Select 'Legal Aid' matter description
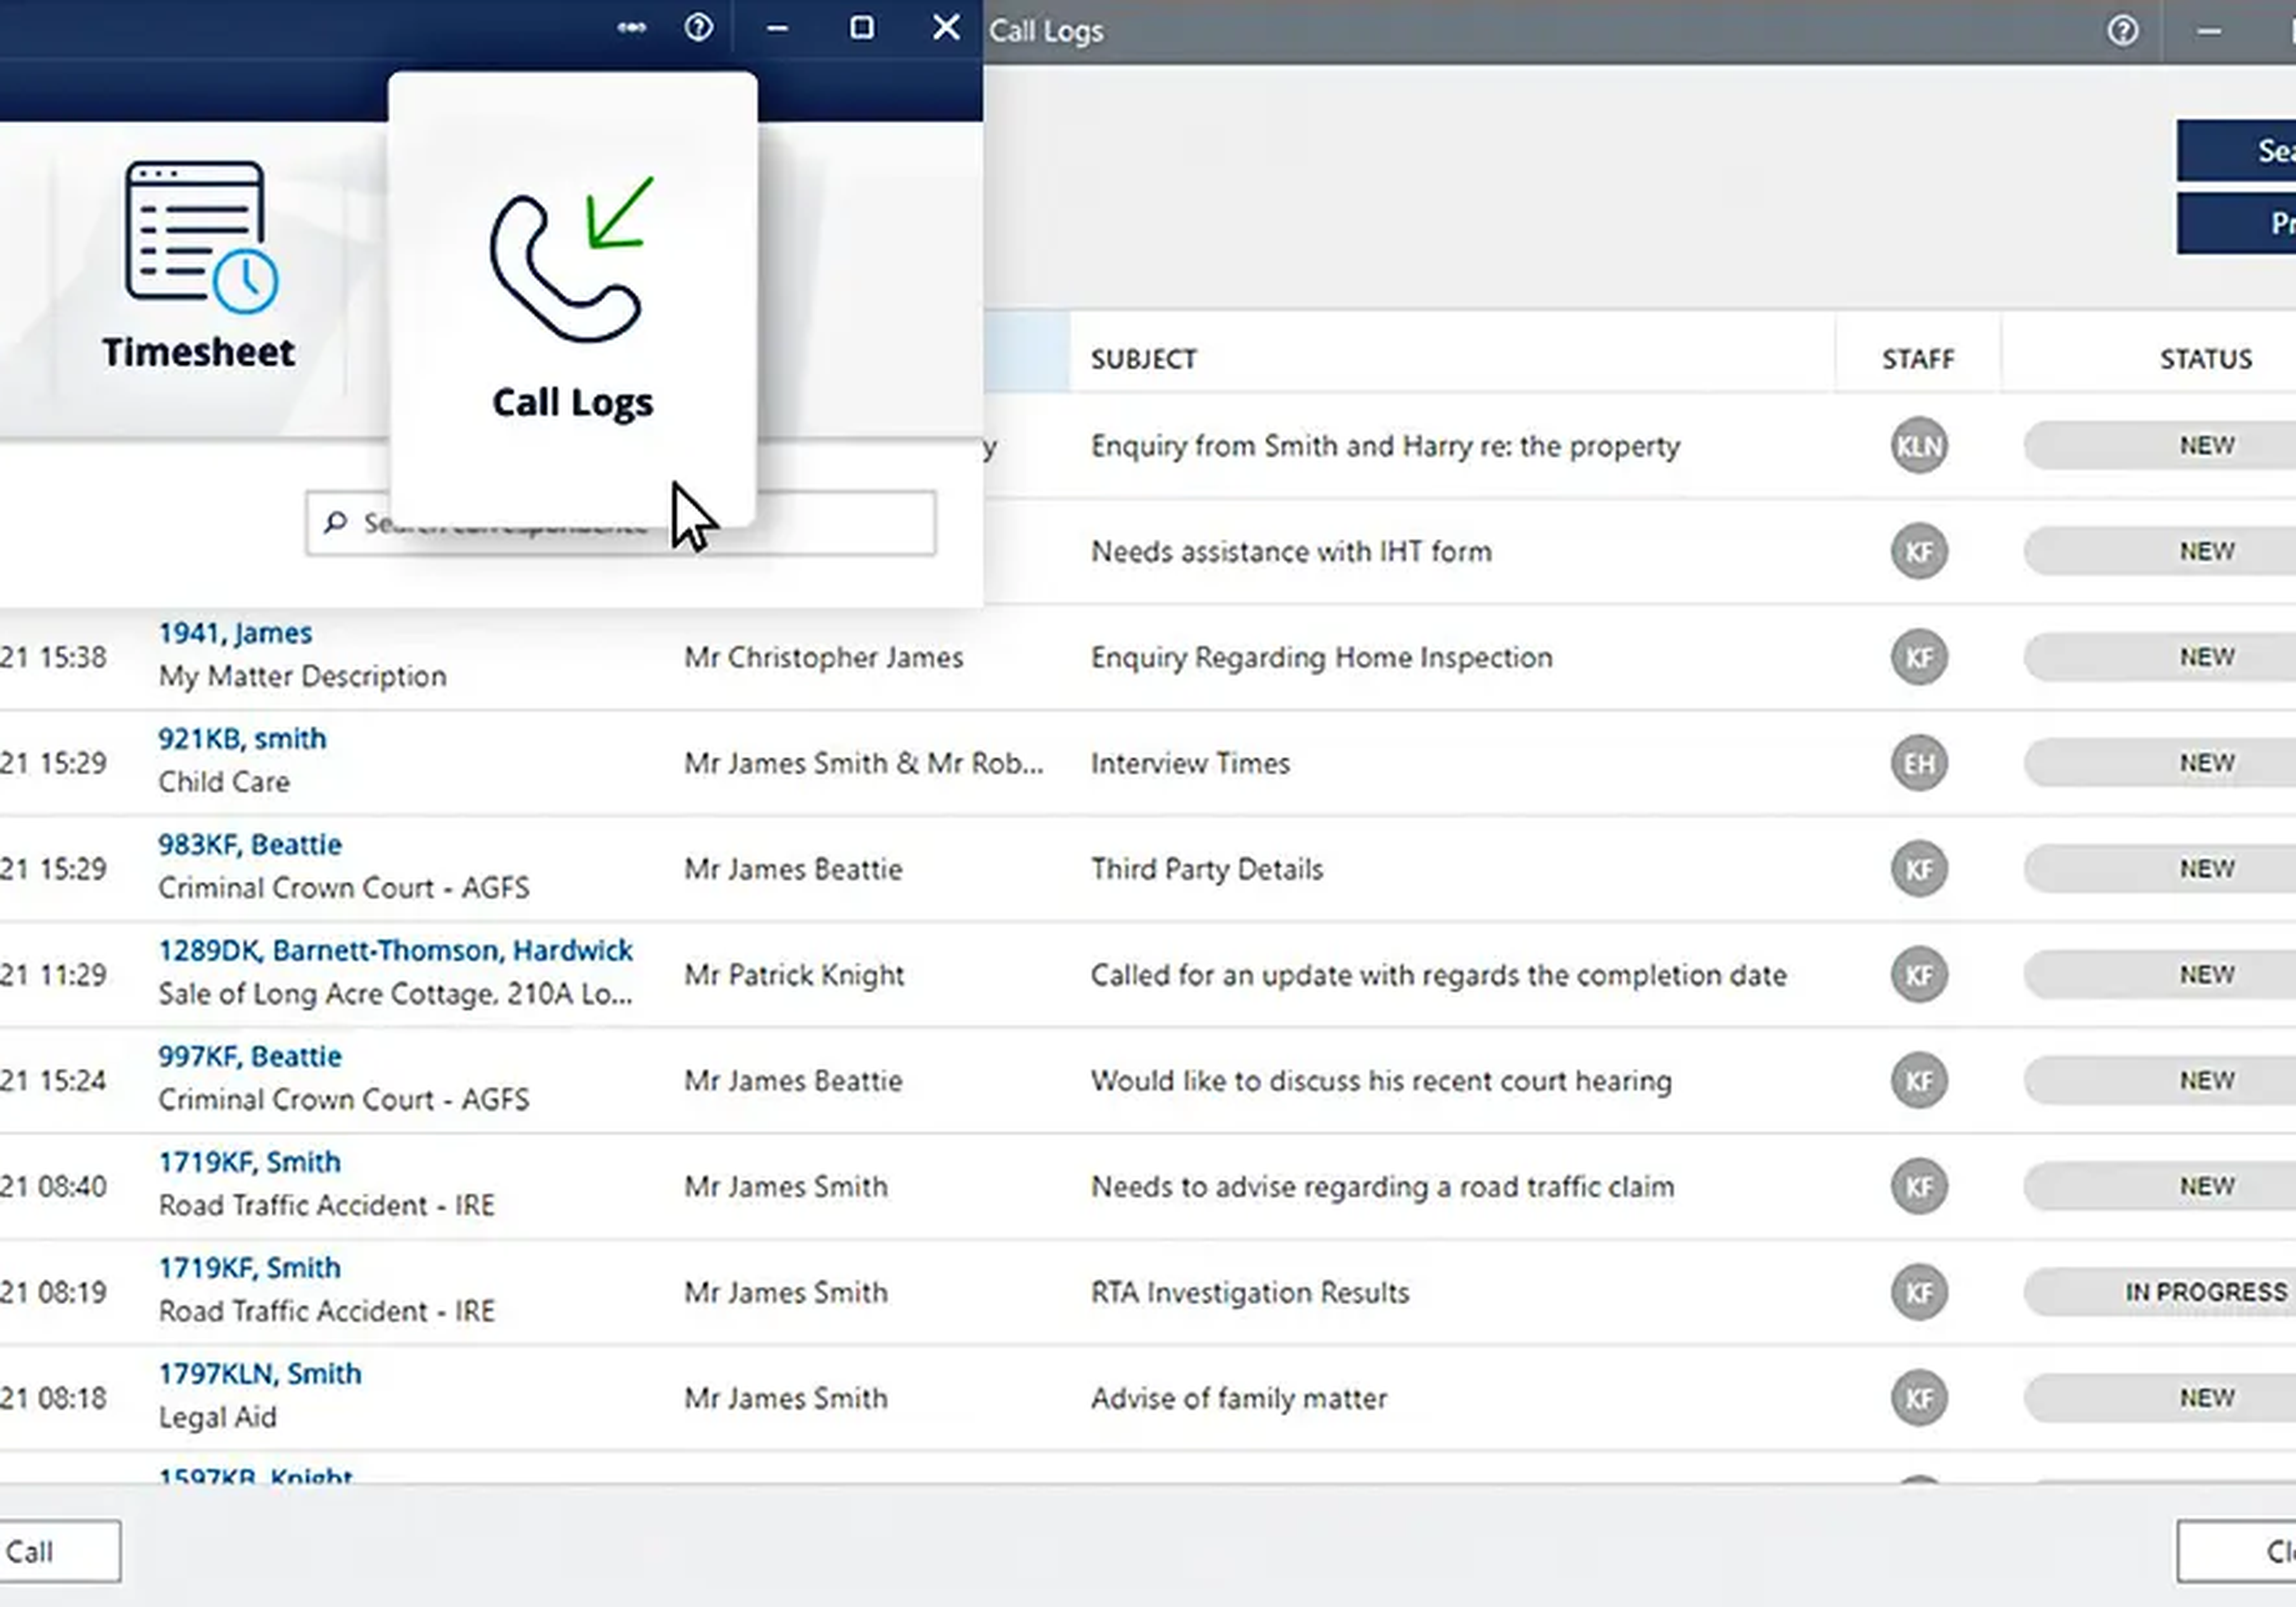Screen dimensions: 2296x1607 coord(217,1417)
